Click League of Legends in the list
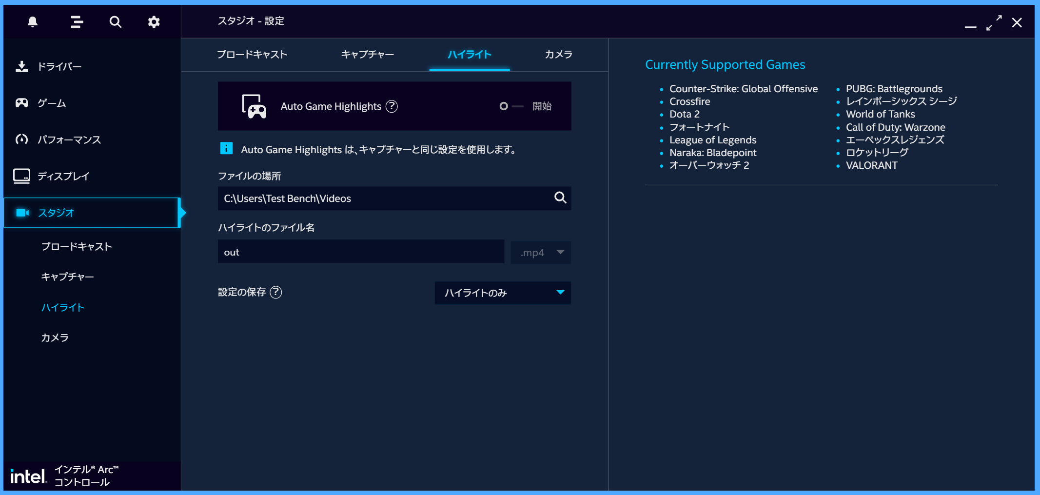Screen dimensions: 1040x495 coord(713,140)
